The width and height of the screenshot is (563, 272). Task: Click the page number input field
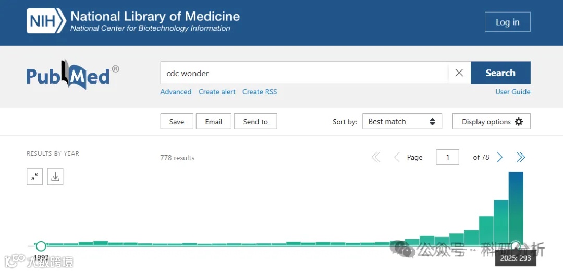[x=447, y=157]
